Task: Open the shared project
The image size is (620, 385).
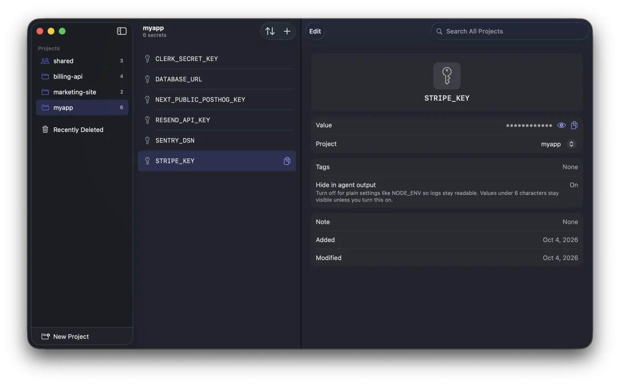Action: point(82,61)
